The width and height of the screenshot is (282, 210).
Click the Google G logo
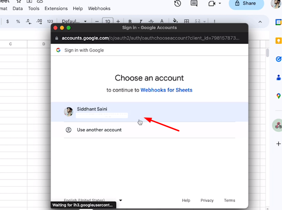(x=58, y=50)
